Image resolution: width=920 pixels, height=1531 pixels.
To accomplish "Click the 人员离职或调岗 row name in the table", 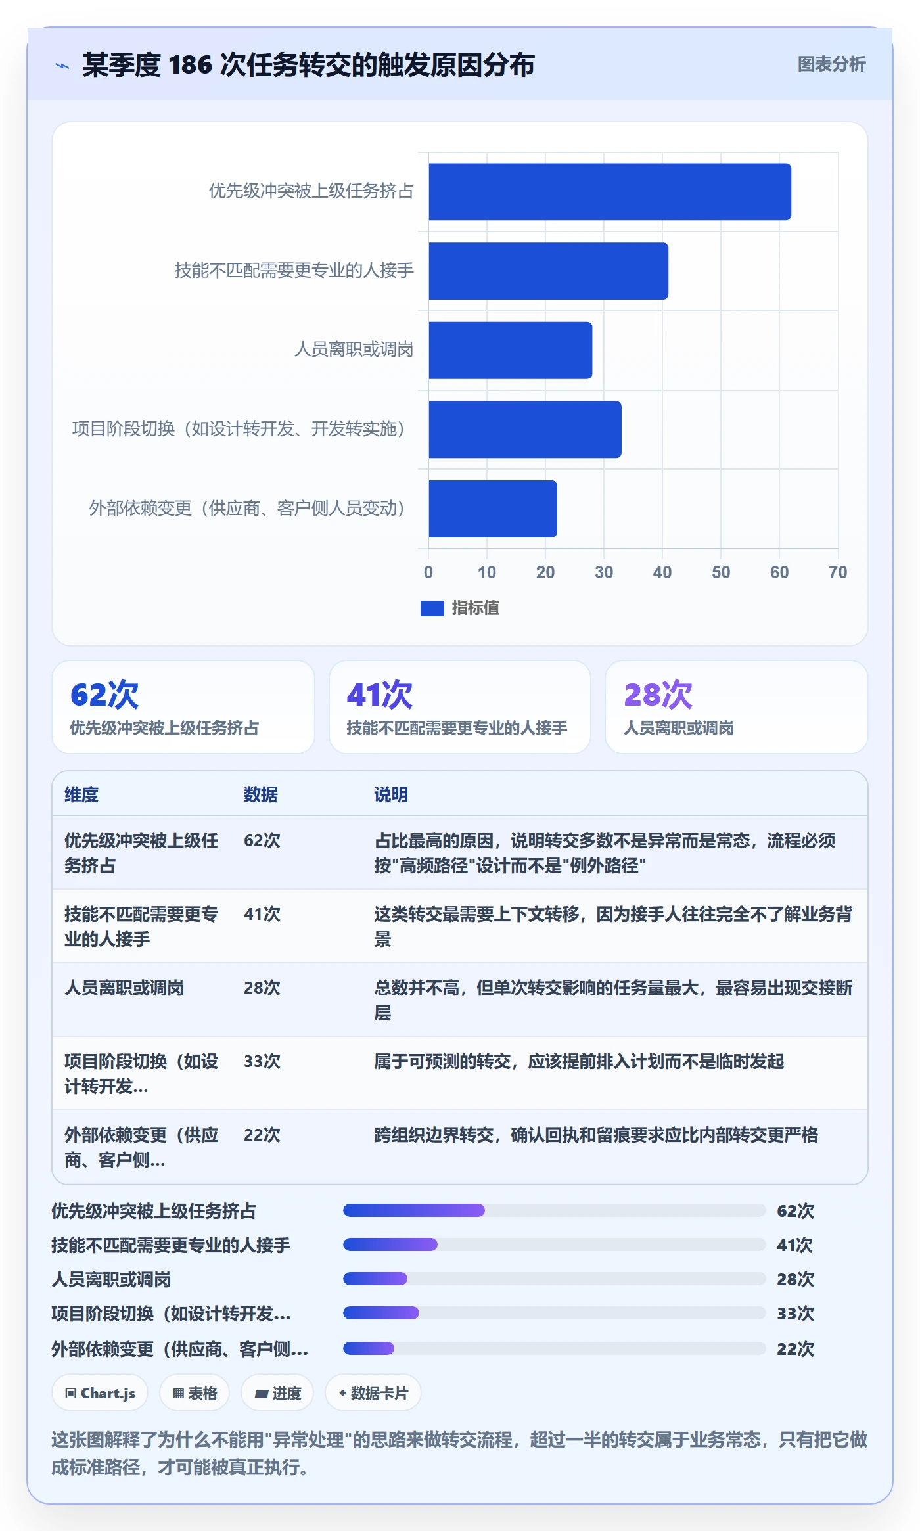I will click(x=124, y=988).
